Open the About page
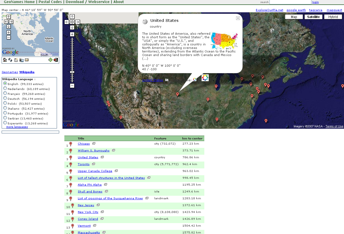This screenshot has width=344, height=234. (119, 2)
